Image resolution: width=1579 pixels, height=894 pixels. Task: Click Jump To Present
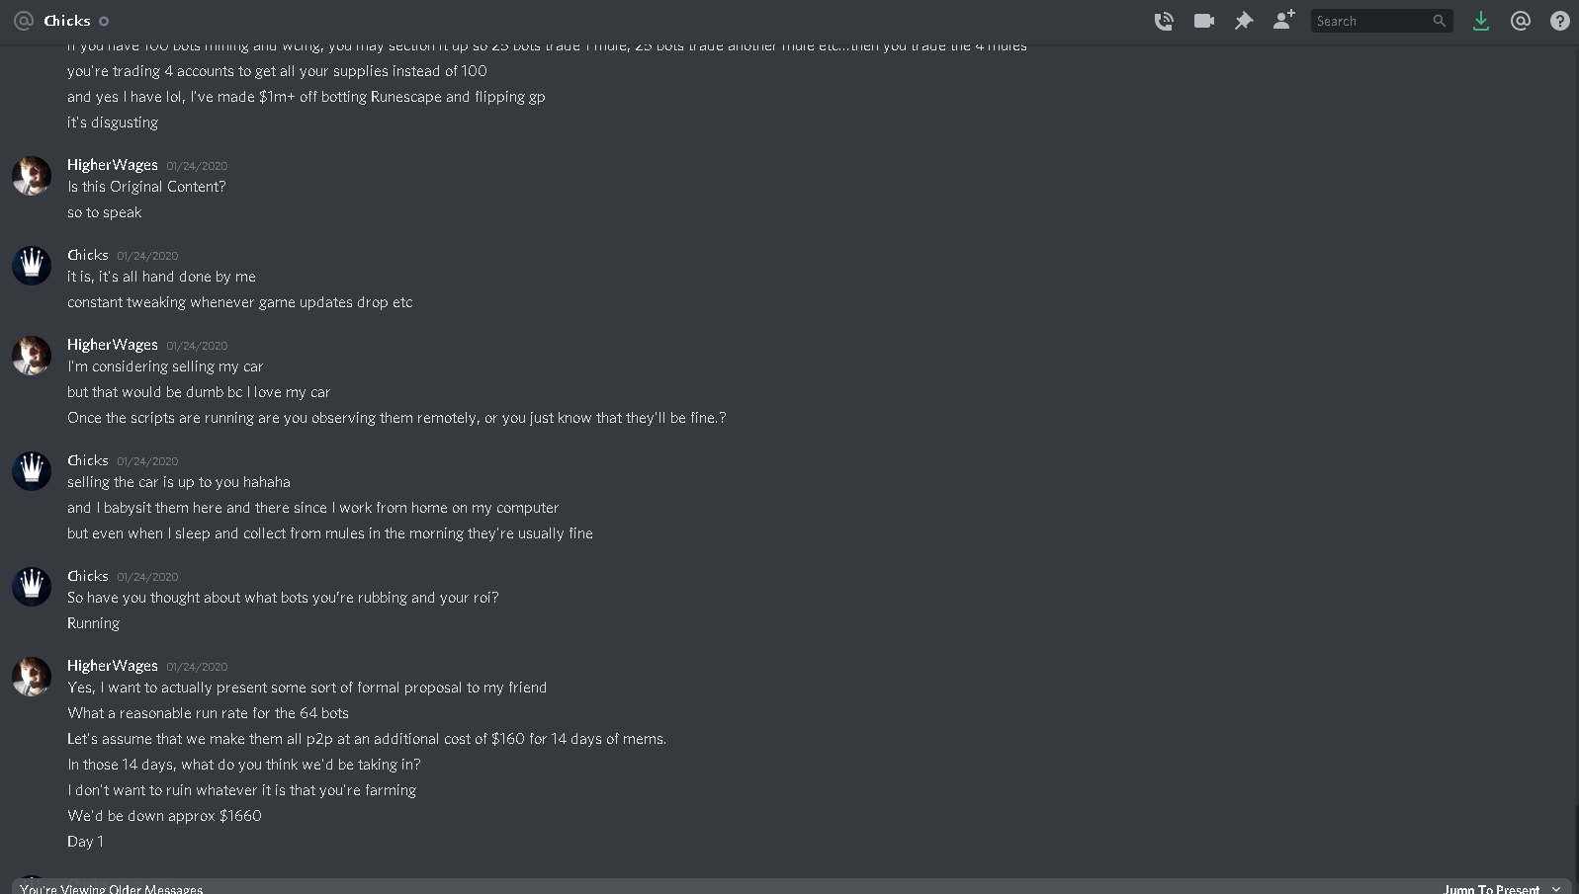[x=1491, y=888]
